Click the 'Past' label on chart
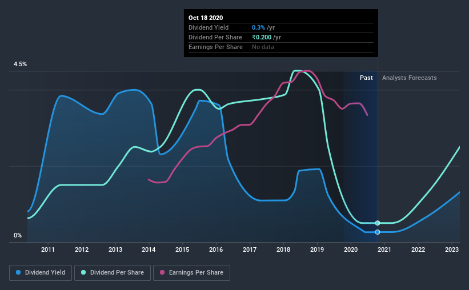 pos(366,78)
